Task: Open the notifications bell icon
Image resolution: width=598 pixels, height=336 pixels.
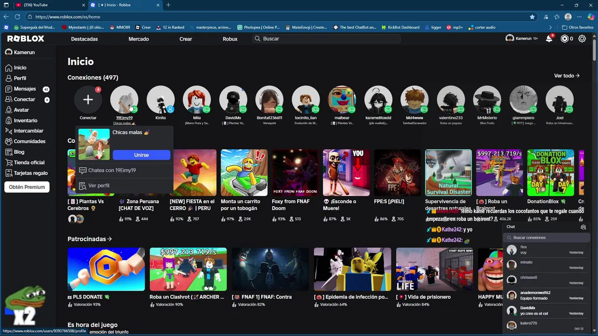Action: click(x=549, y=39)
